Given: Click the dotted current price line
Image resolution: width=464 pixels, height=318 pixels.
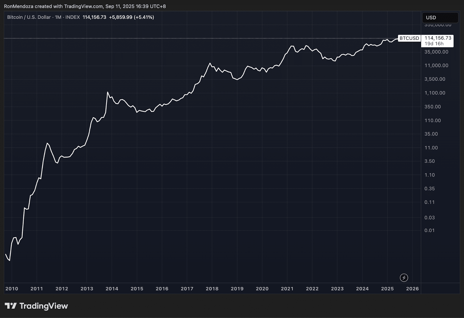Looking at the screenshot, I should tap(203, 38).
